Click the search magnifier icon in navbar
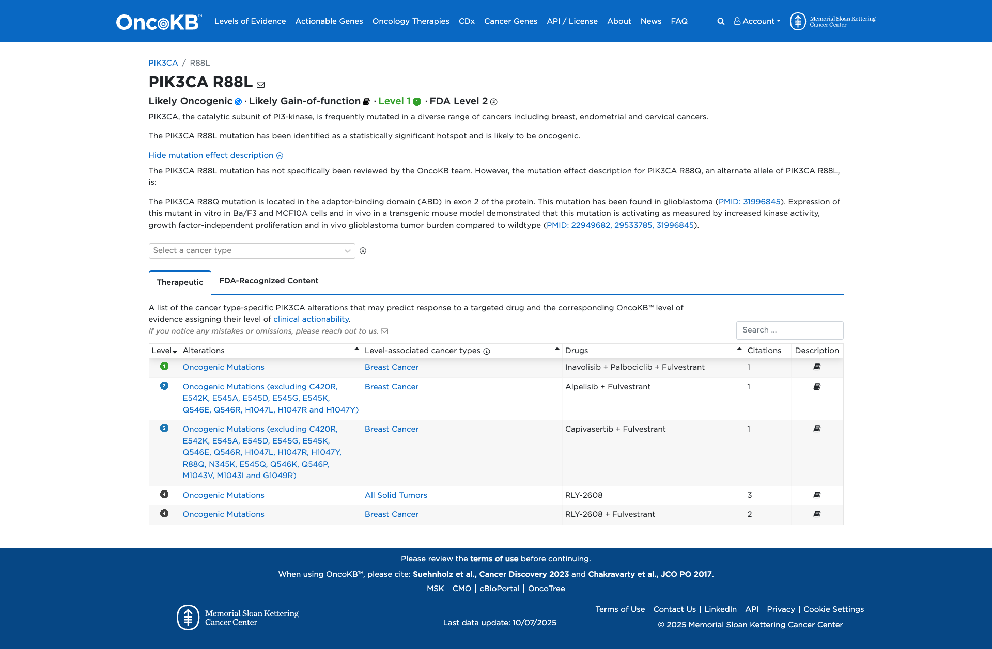This screenshot has width=992, height=649. [x=721, y=21]
